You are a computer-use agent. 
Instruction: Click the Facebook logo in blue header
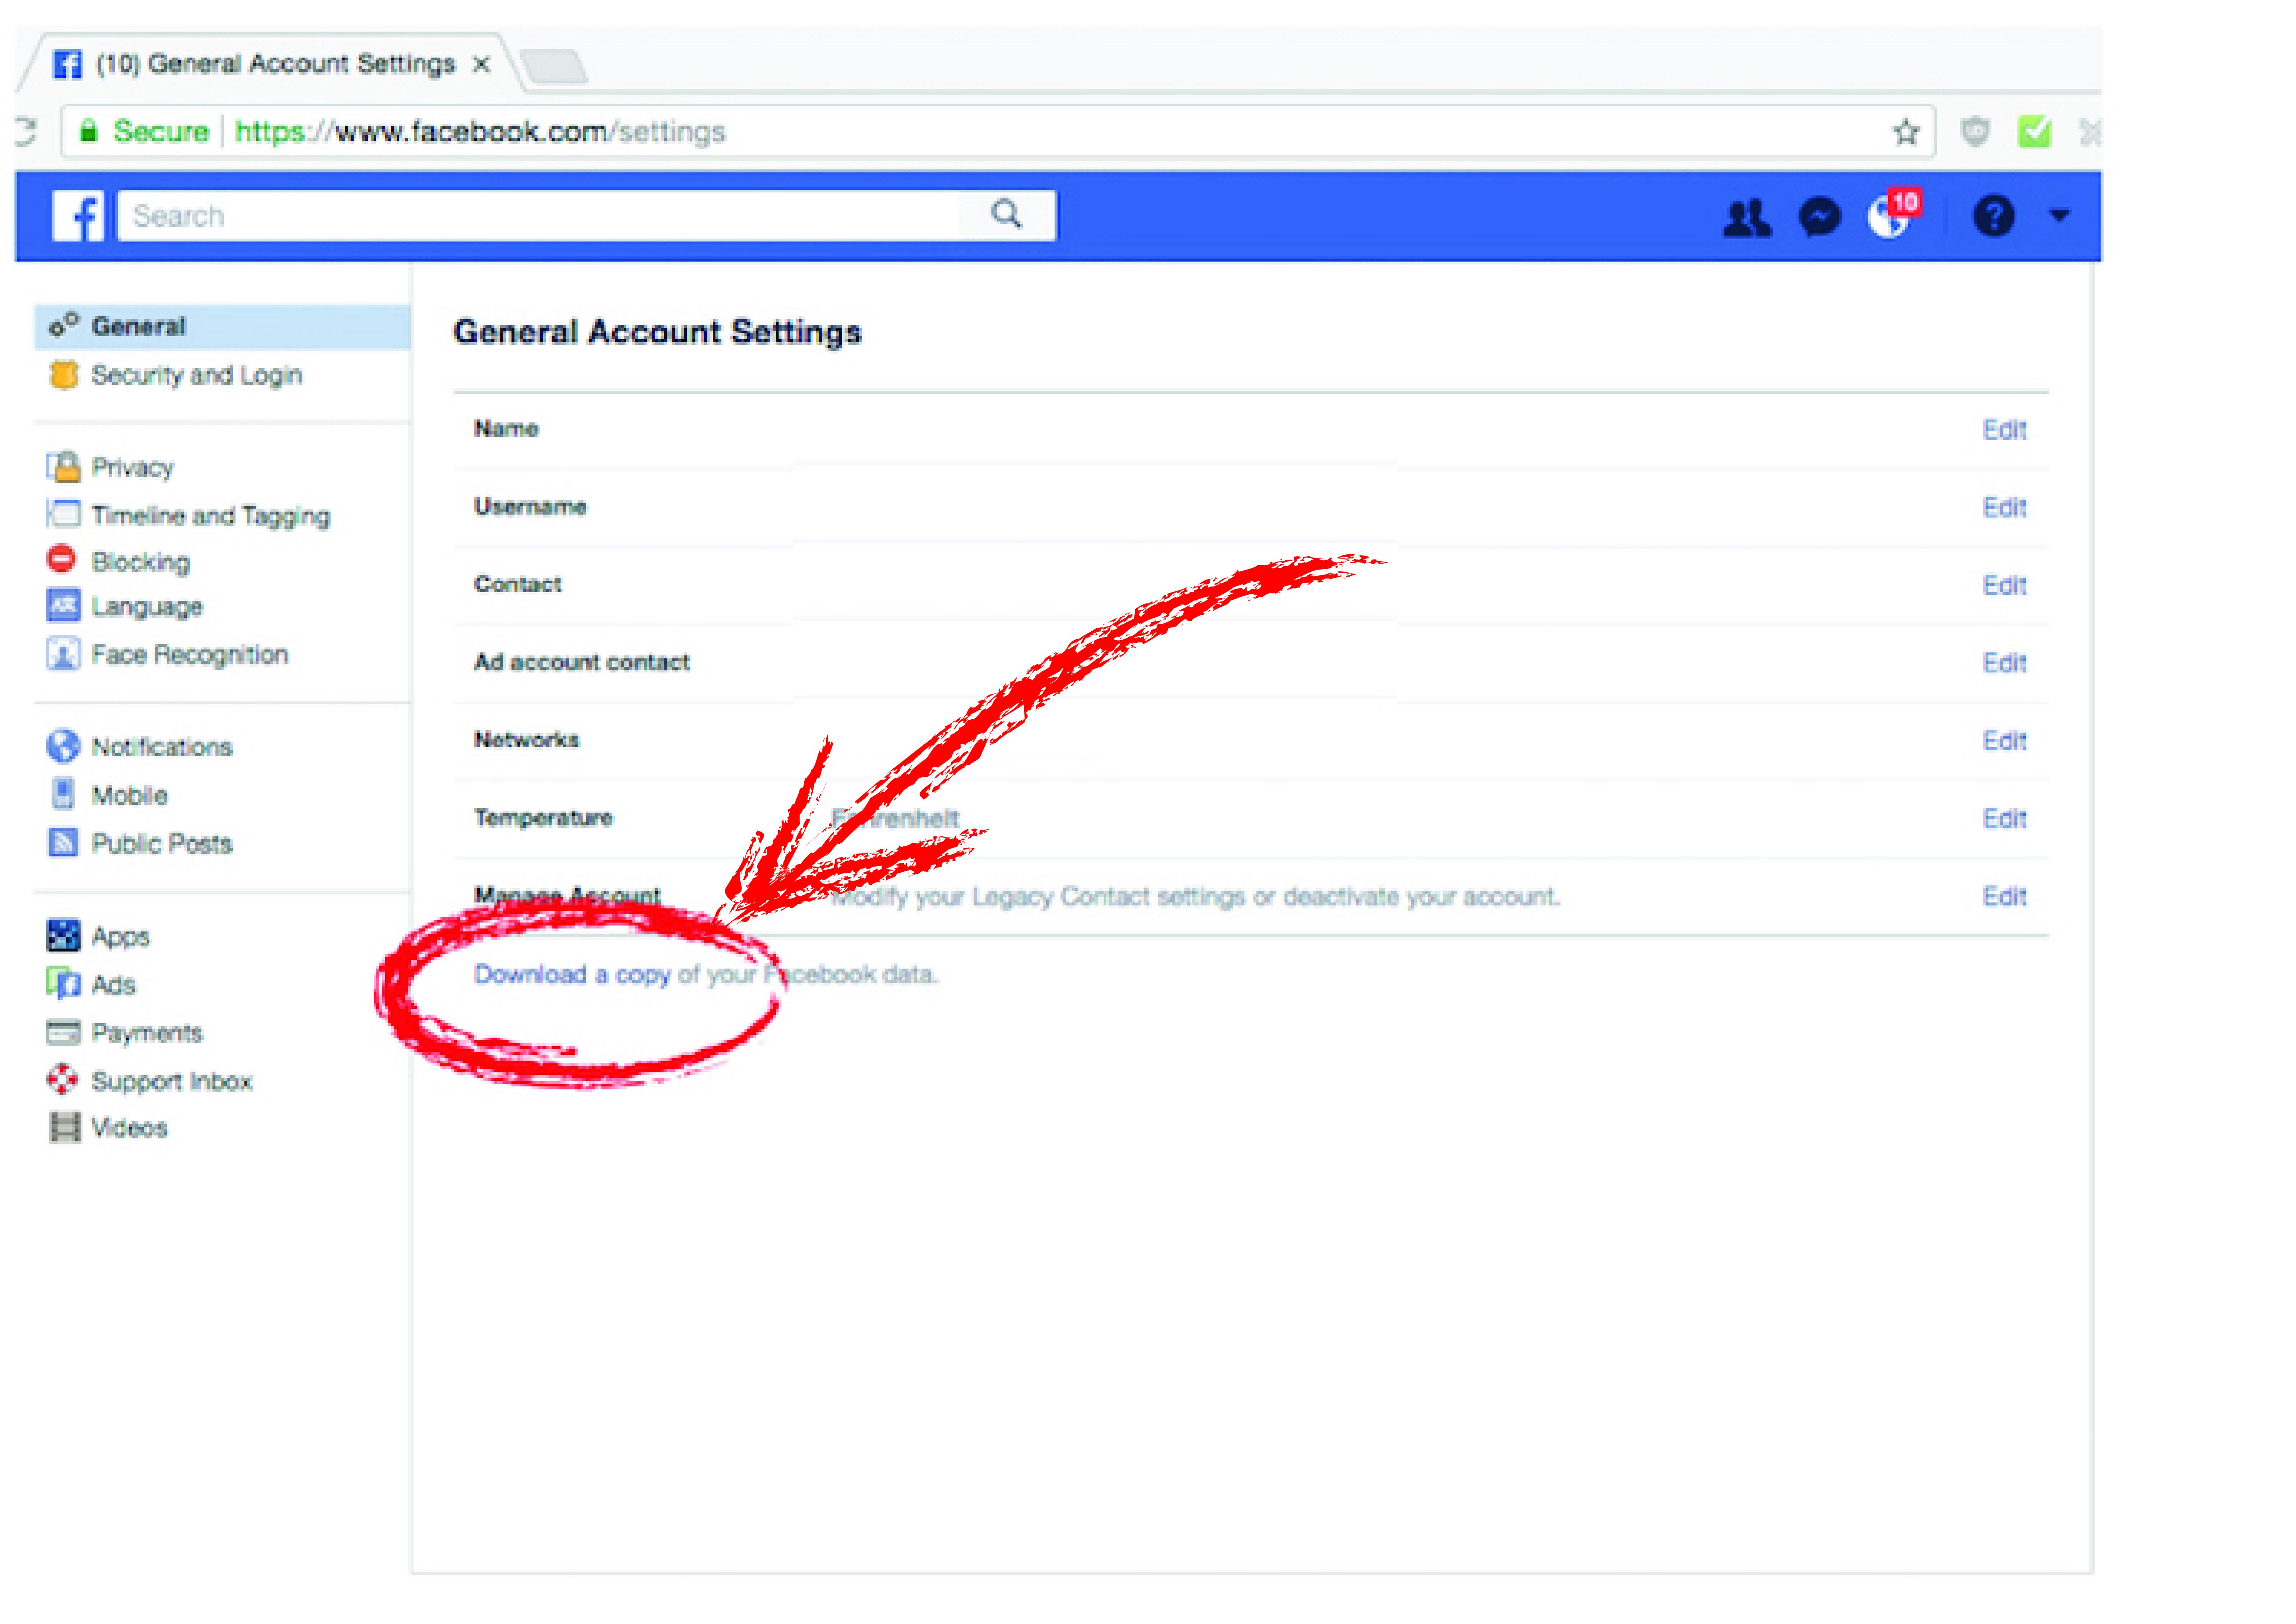pos(78,216)
